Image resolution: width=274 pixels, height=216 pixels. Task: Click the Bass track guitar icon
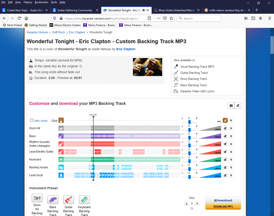61,136
